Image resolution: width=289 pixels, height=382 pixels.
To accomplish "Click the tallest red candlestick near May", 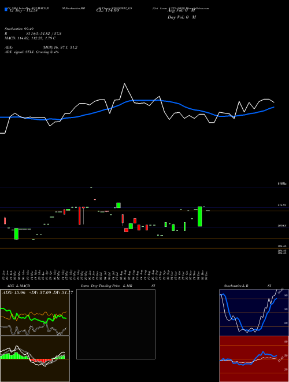I will coord(80,216).
